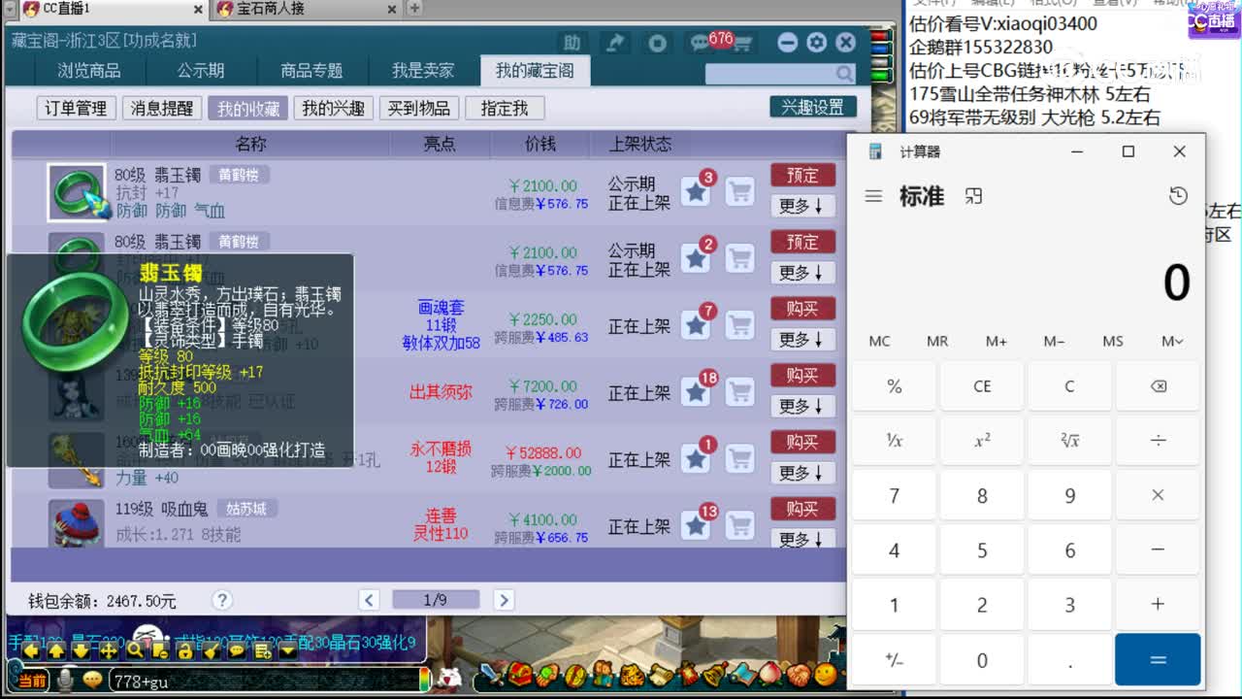Viewport: 1242px width, 699px height.
Task: Click the wallet balance question-mark help
Action: pos(222,600)
